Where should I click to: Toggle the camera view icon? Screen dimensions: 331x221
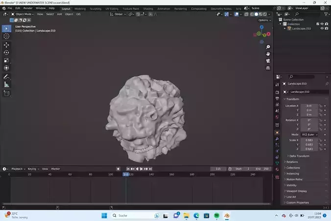pyautogui.click(x=268, y=61)
